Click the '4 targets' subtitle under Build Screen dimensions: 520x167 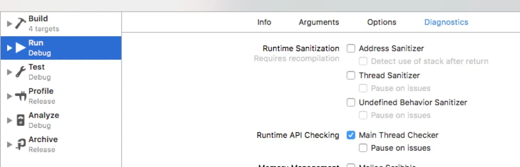(44, 29)
